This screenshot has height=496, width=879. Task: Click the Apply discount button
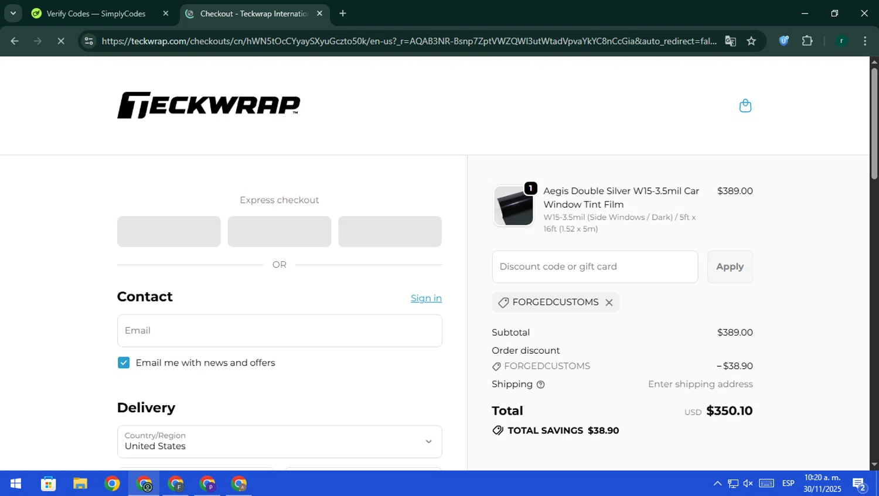click(x=730, y=266)
